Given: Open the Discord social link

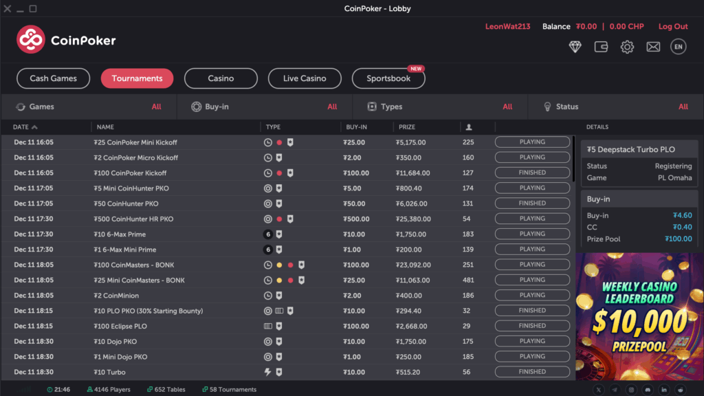Looking at the screenshot, I should (648, 390).
